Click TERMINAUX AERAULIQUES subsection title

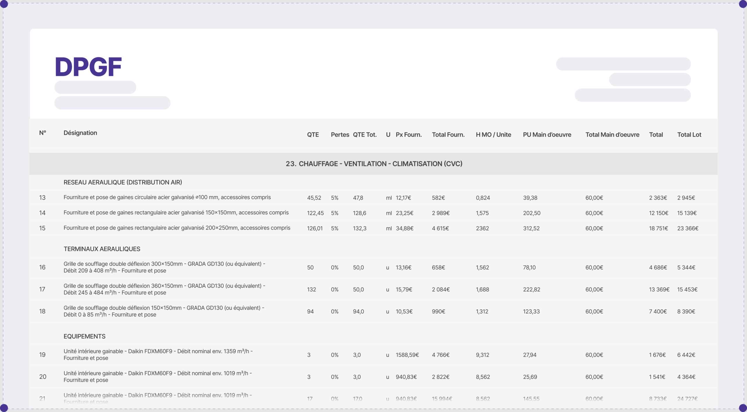click(x=102, y=249)
